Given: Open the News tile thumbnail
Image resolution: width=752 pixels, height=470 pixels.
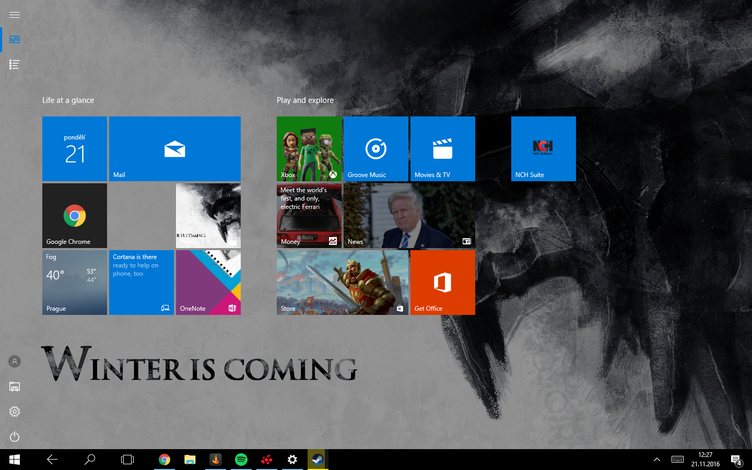Looking at the screenshot, I should [409, 216].
